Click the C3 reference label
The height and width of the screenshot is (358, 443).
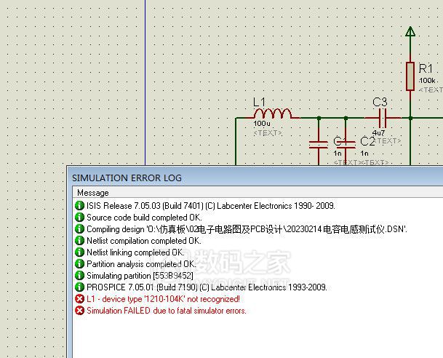coord(380,102)
